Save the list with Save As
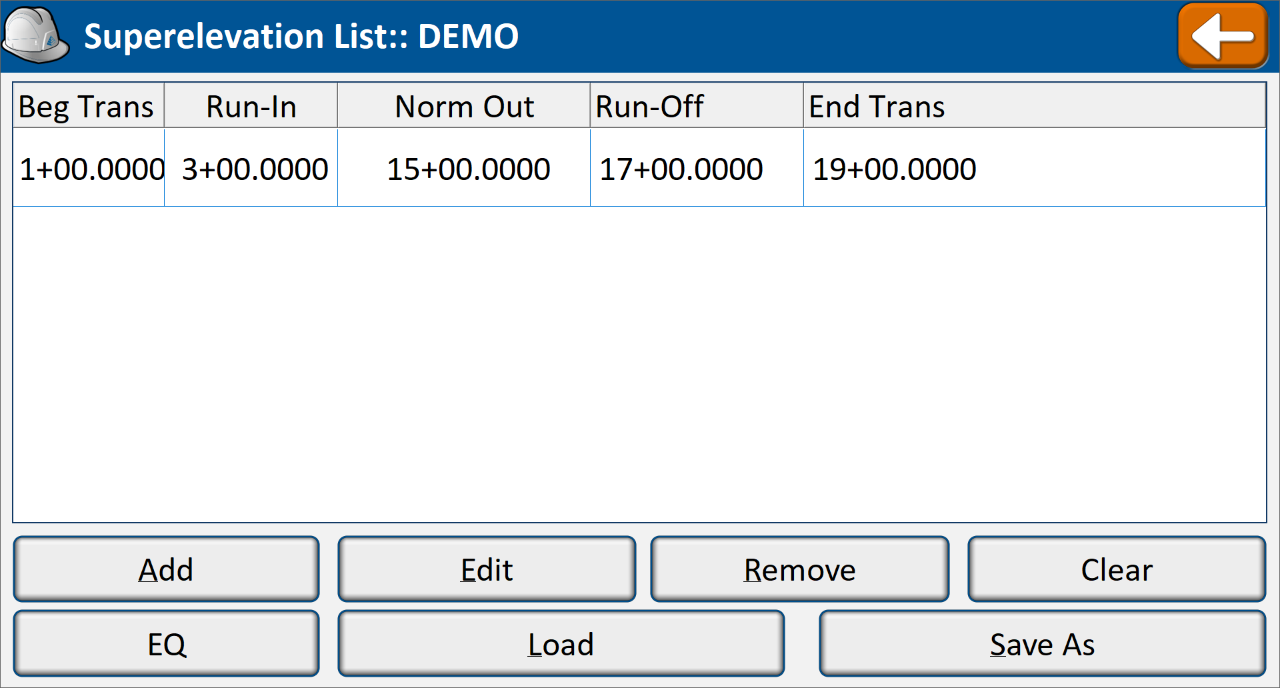The image size is (1280, 688). pos(1043,644)
